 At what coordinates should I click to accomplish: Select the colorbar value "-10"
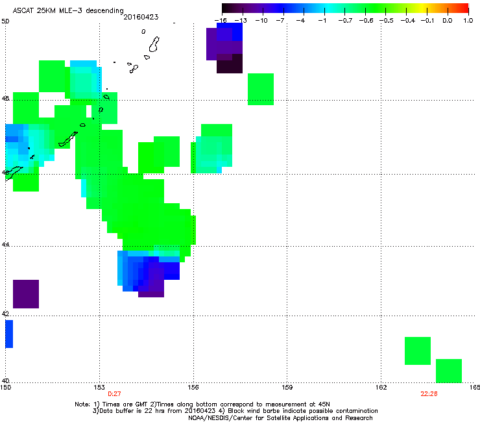261,21
